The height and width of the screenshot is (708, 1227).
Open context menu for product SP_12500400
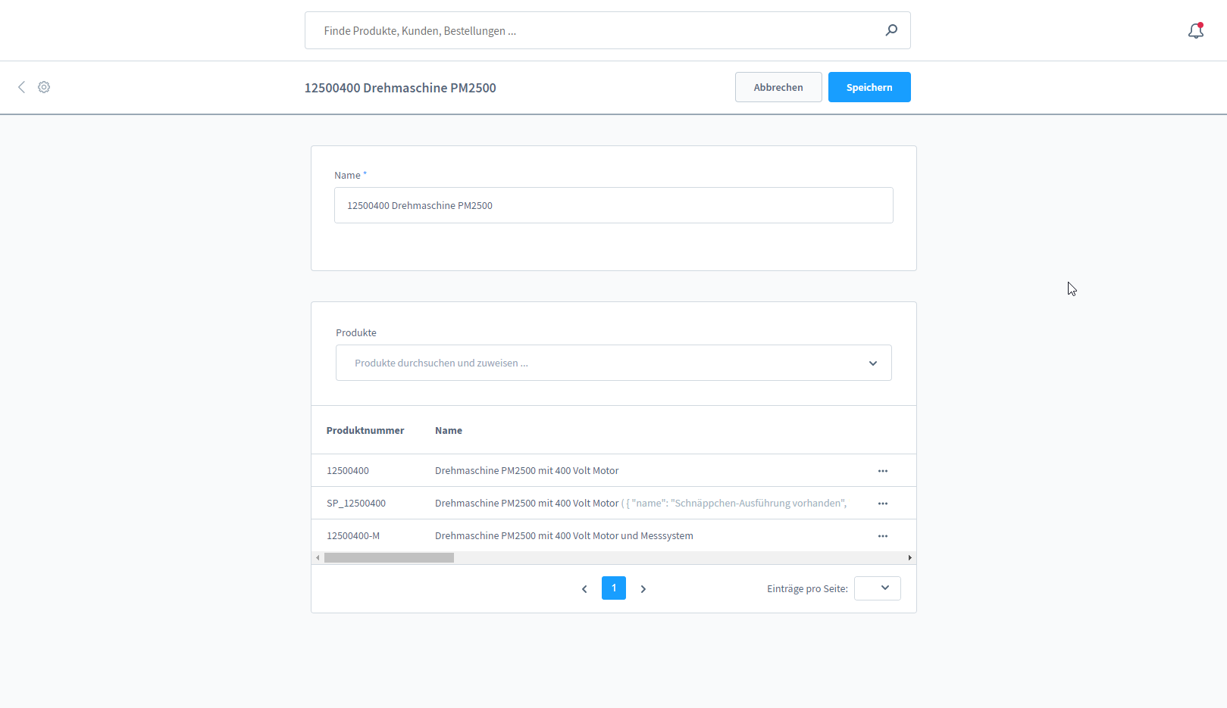tap(883, 504)
